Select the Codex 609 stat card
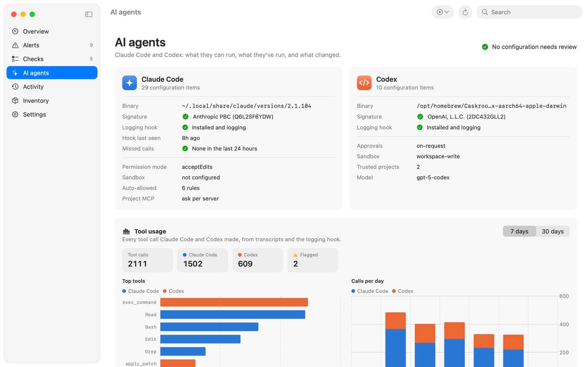 (x=258, y=260)
